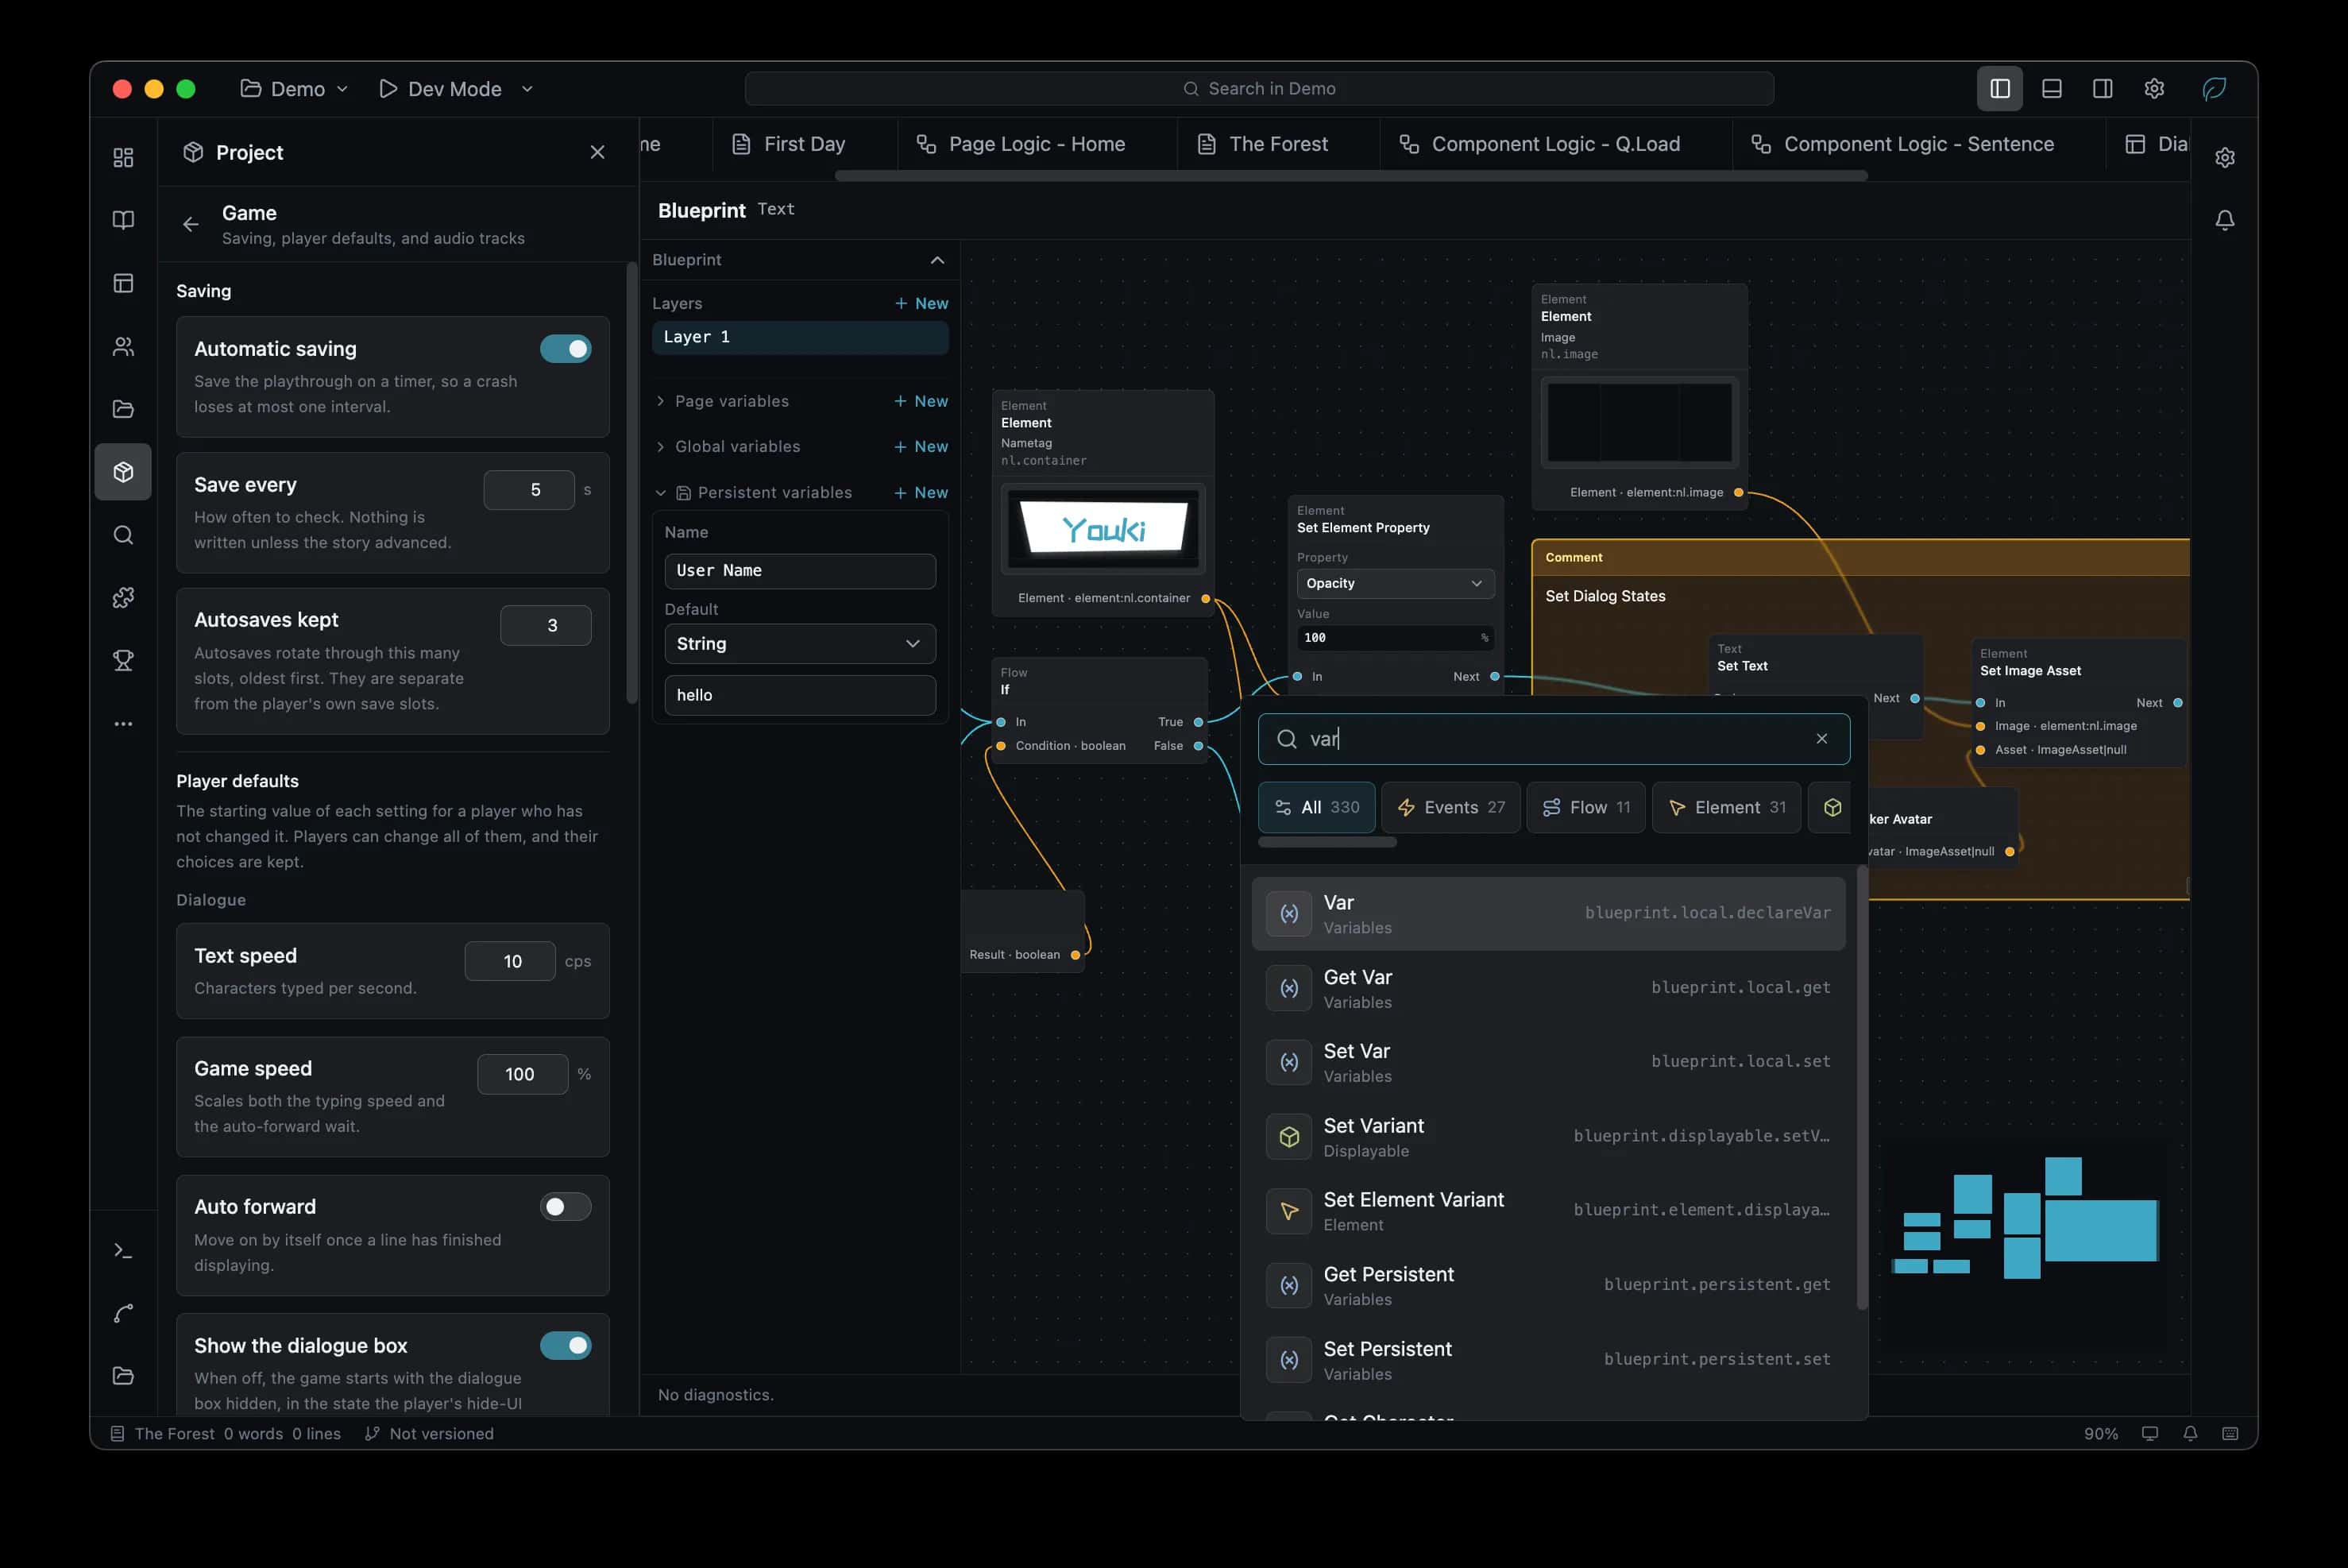Open the String default type dropdown
Image resolution: width=2348 pixels, height=1568 pixels.
tap(799, 644)
